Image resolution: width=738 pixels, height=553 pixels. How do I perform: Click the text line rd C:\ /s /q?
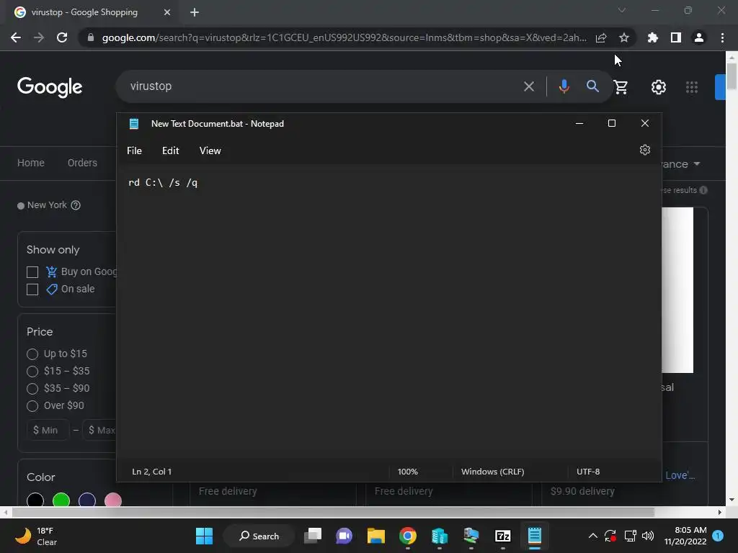tap(163, 183)
